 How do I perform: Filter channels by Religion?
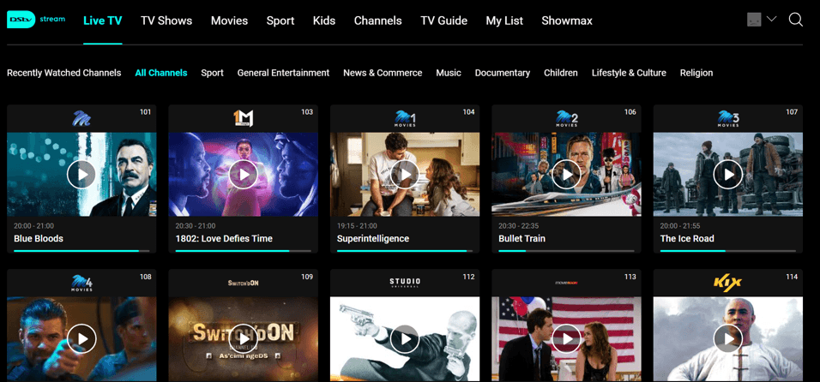(696, 73)
